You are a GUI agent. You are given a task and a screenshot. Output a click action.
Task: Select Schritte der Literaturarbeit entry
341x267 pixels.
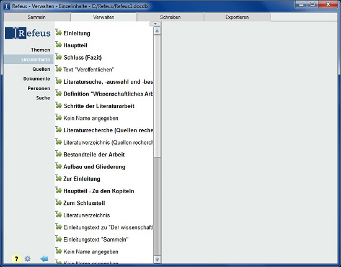(99, 106)
